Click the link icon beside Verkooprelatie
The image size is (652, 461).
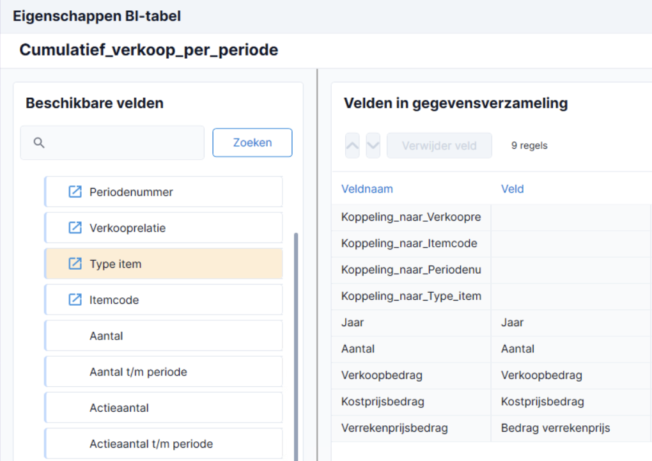75,228
